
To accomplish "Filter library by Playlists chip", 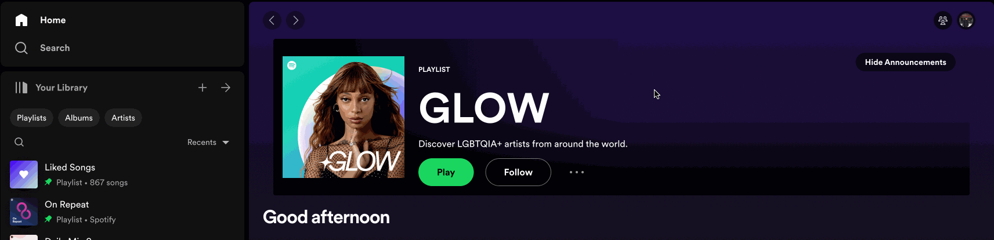I will 31,118.
